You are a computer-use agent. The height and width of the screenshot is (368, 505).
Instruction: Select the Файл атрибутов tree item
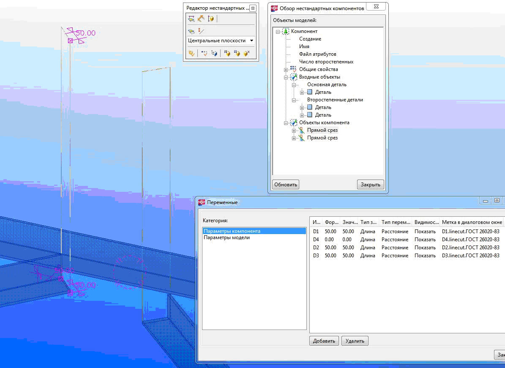click(x=317, y=54)
